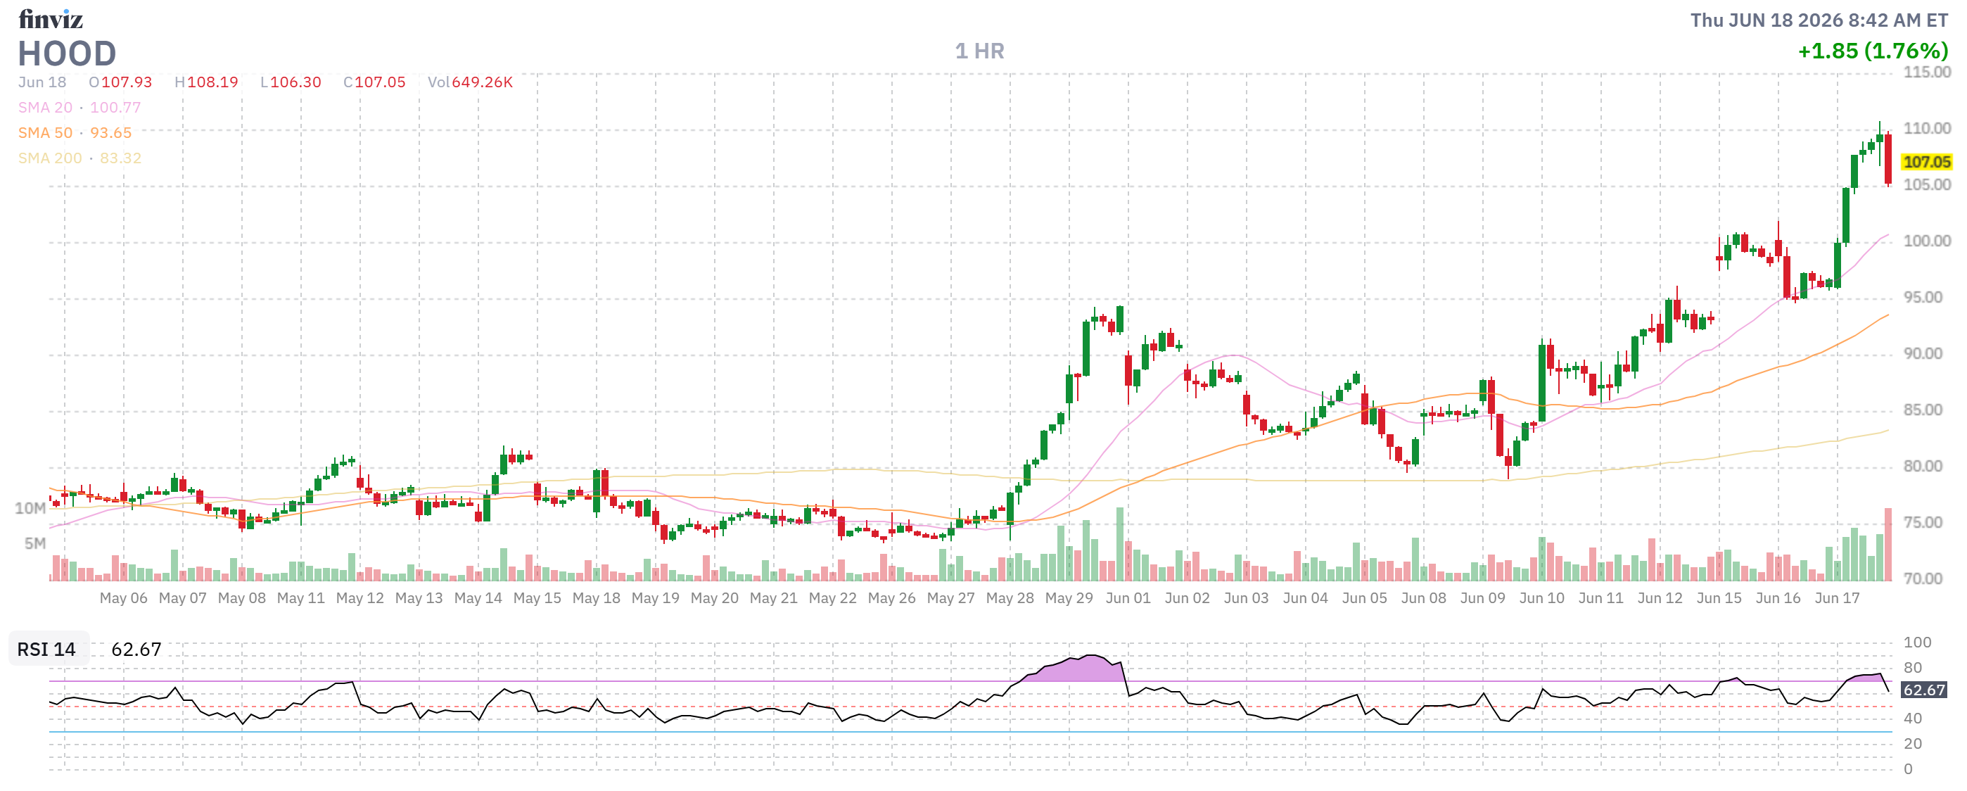Click the 10M volume axis label
The image size is (1967, 791).
pos(30,509)
